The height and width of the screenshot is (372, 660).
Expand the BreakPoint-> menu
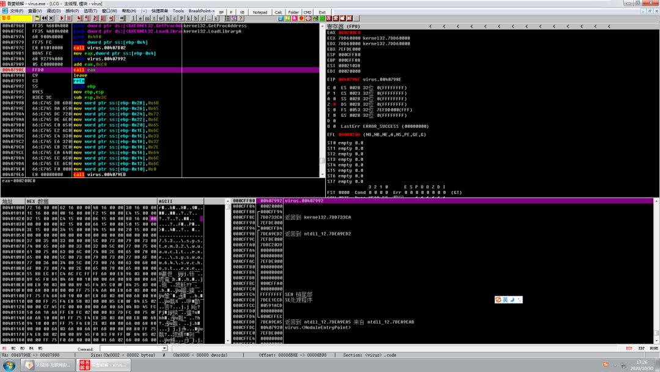pyautogui.click(x=201, y=11)
